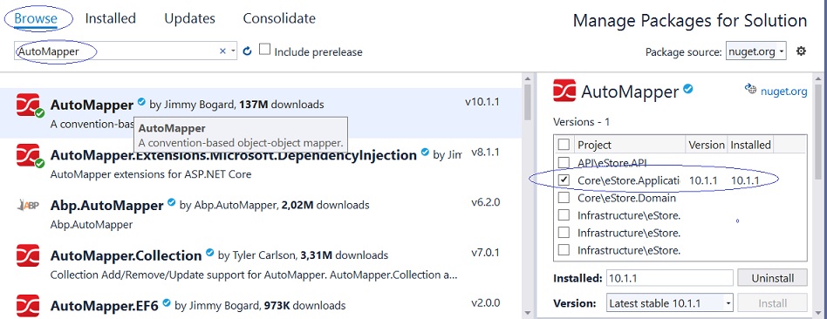Uncheck the Core\eStore.Application project checkbox
Screen dimensions: 827x319
pyautogui.click(x=564, y=180)
